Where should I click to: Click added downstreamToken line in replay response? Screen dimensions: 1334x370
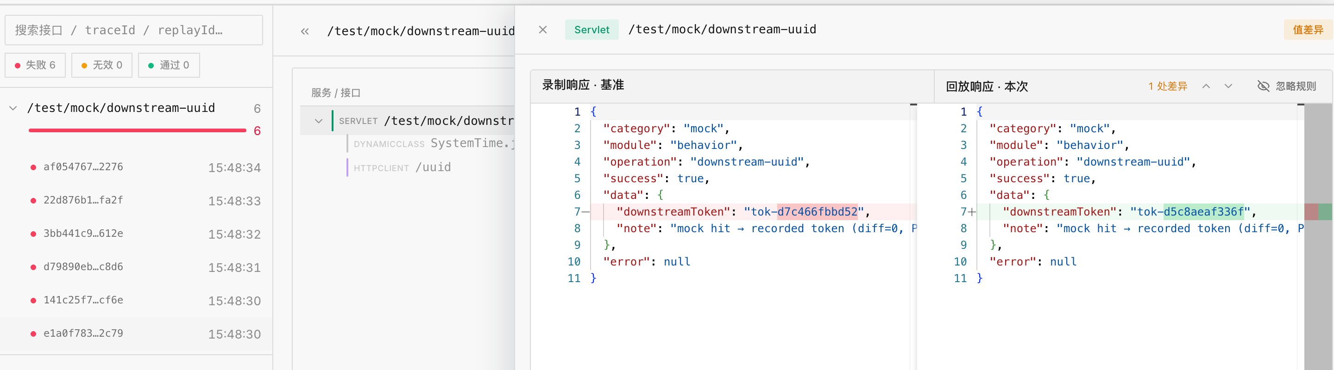pos(1139,212)
